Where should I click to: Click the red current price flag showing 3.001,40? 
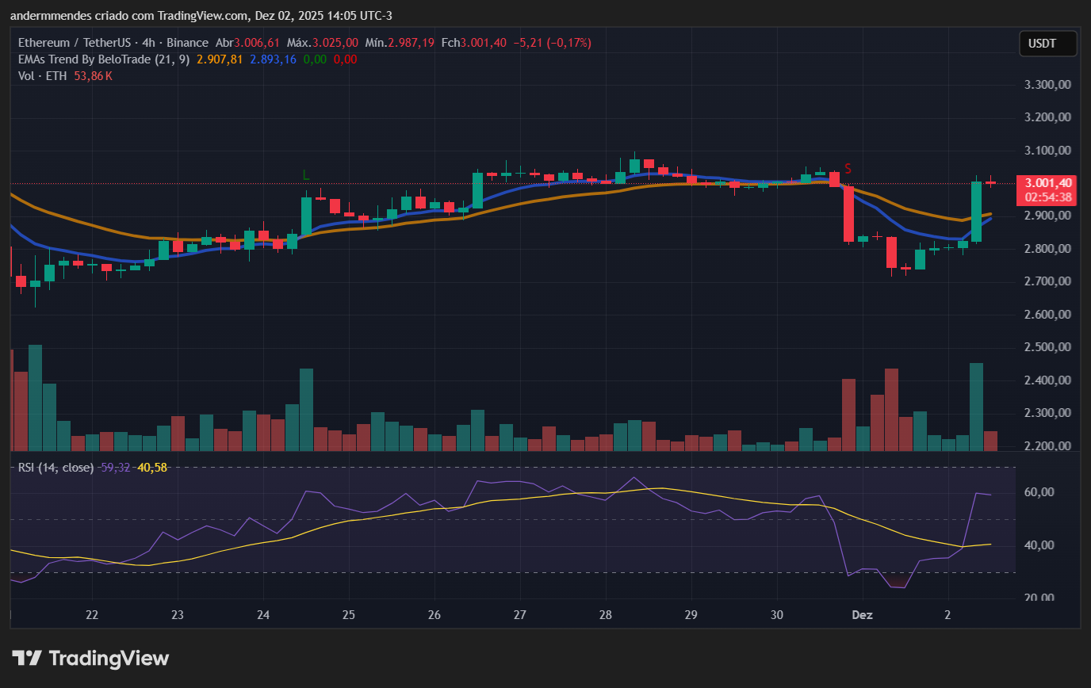tap(1048, 182)
